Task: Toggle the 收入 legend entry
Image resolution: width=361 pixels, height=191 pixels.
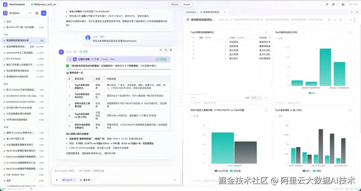Action: 307,171
